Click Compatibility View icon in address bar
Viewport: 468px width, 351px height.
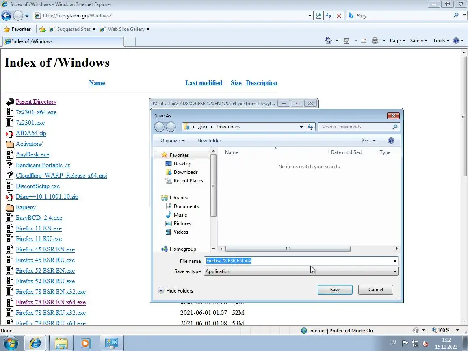319,16
